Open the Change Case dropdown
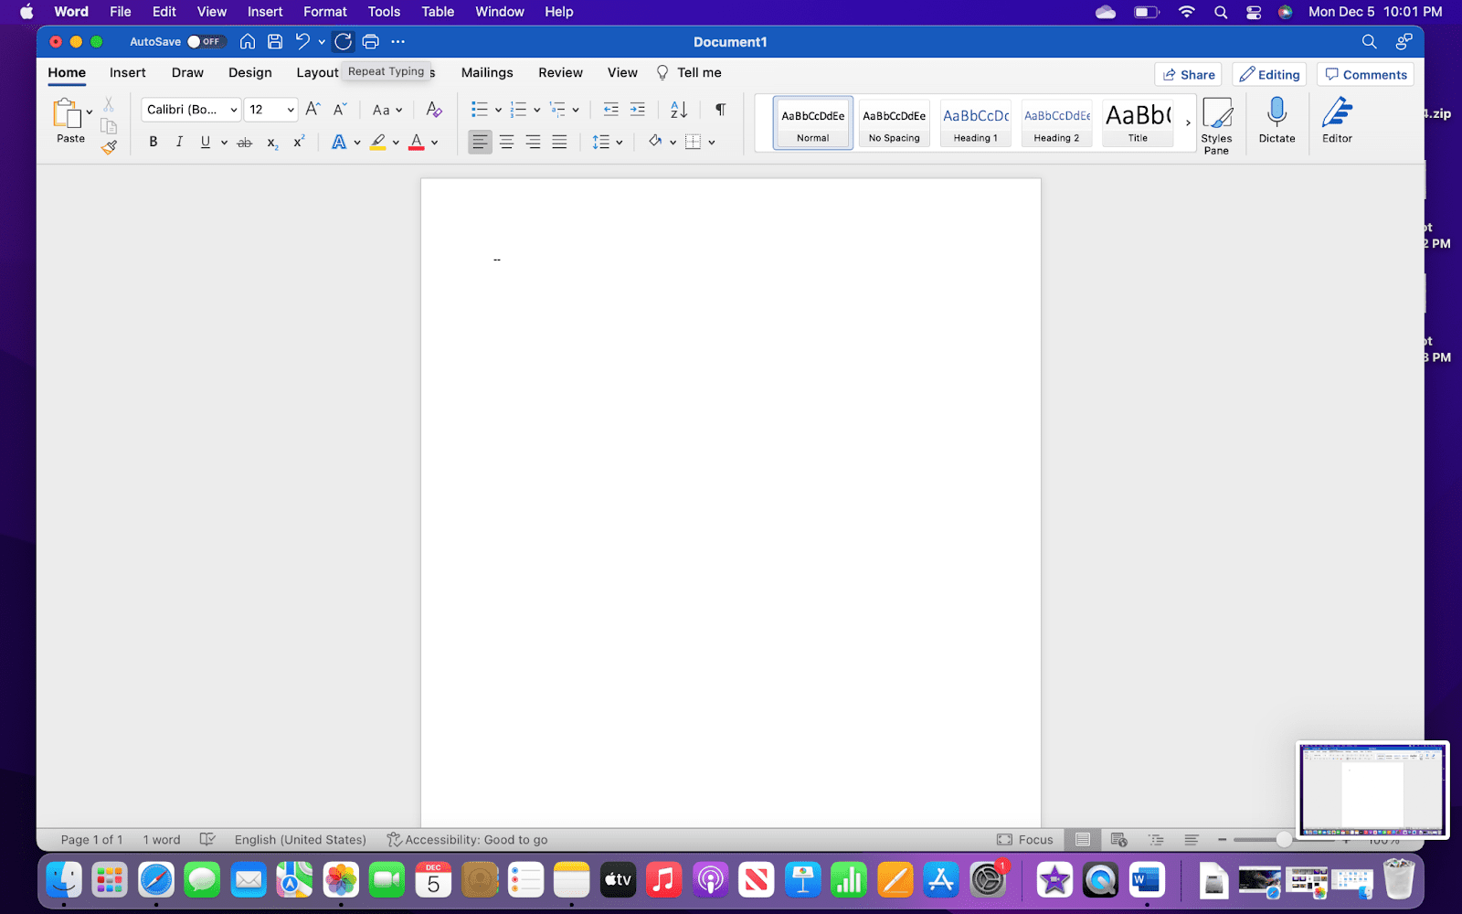The height and width of the screenshot is (914, 1462). tap(387, 110)
